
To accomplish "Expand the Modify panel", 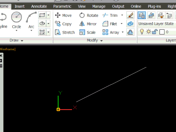I will [95, 40].
